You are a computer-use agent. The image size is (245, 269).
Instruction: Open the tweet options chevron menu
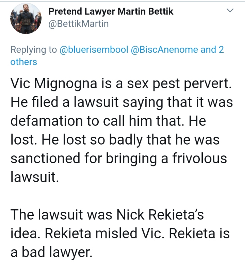[230, 11]
